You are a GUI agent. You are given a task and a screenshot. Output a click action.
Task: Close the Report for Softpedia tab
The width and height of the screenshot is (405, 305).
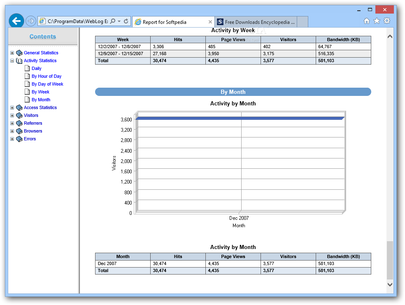pyautogui.click(x=210, y=22)
